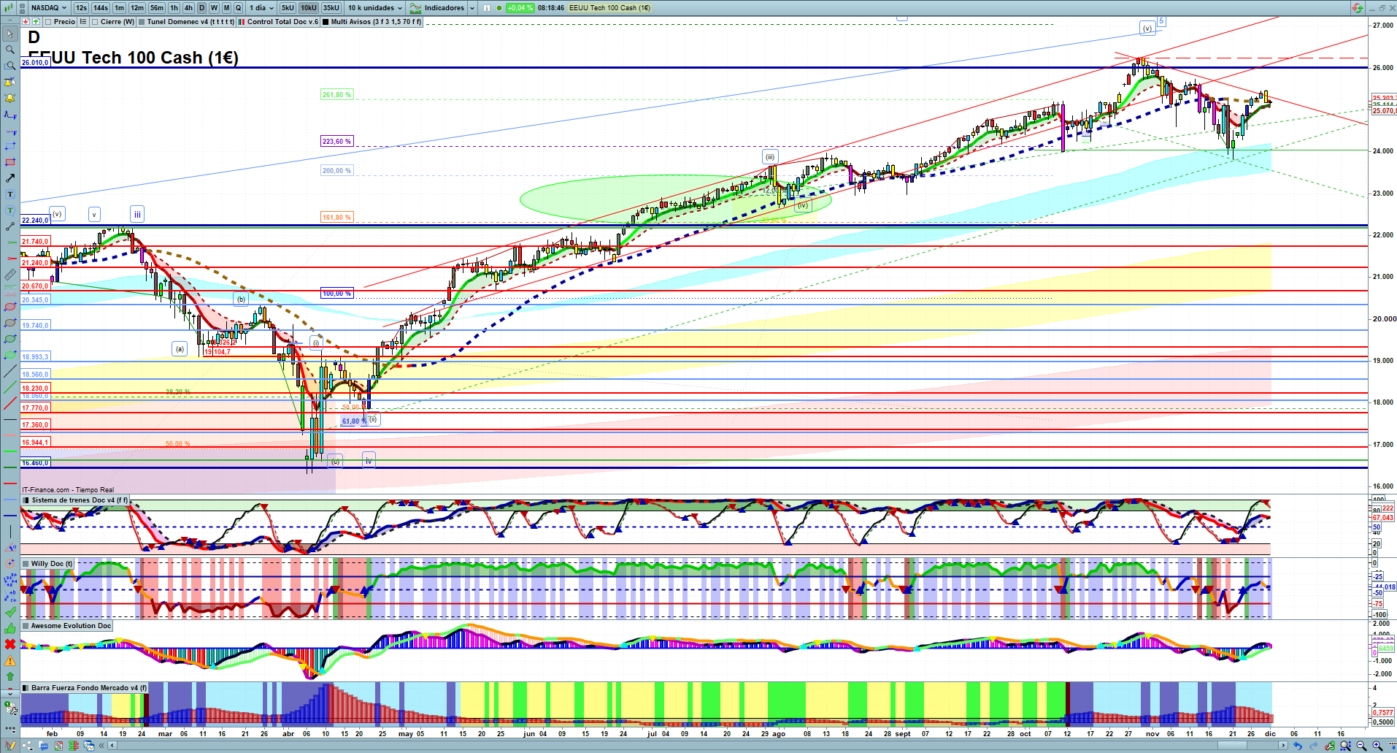Zoom out the chart horizontally
Screen dimensions: 1397x753
(1361, 746)
